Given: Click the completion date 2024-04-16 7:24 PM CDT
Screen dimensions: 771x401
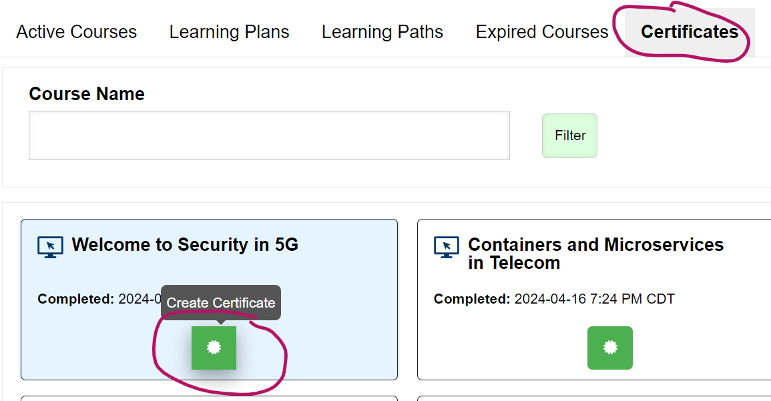Looking at the screenshot, I should (594, 299).
